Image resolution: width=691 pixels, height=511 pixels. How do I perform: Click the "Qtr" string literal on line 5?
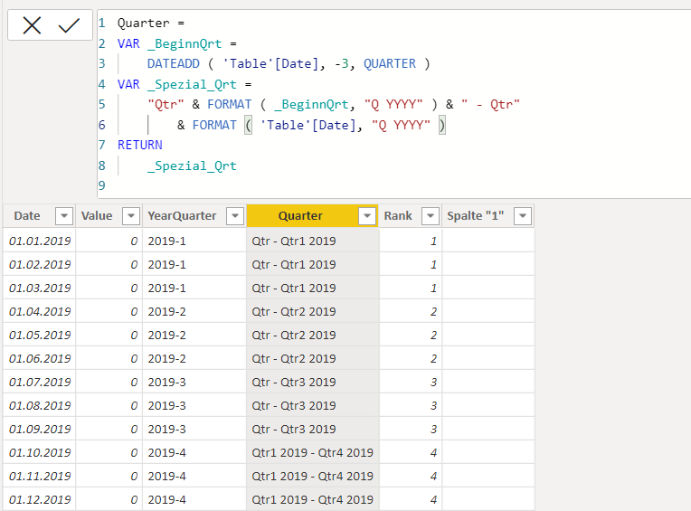166,104
